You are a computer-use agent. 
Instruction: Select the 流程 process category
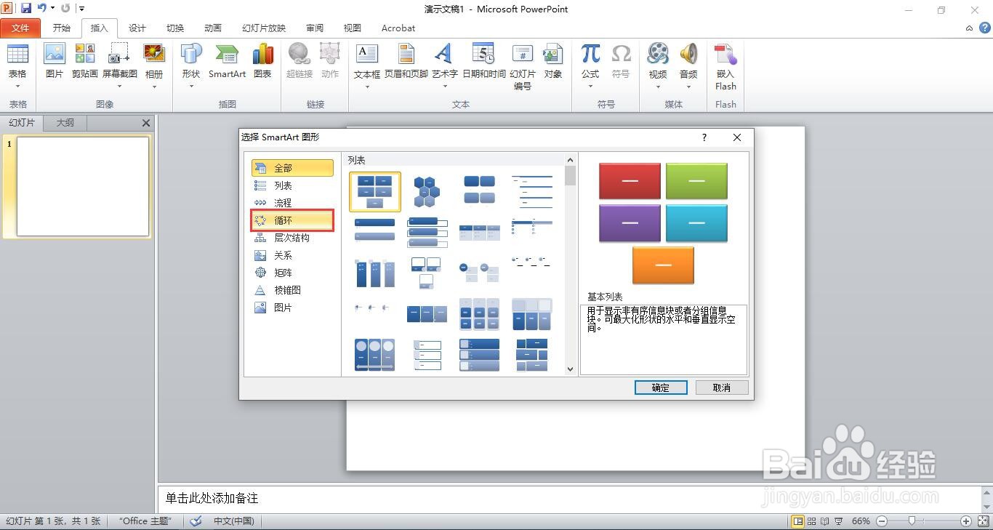292,203
